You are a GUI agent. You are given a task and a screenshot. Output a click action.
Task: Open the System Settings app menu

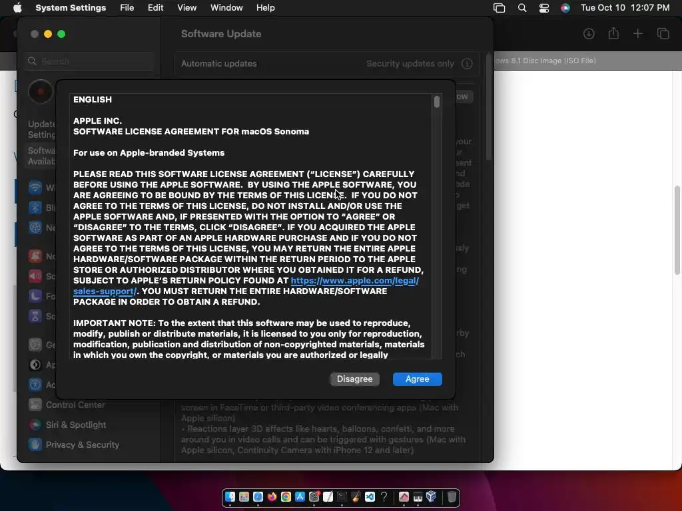click(71, 8)
